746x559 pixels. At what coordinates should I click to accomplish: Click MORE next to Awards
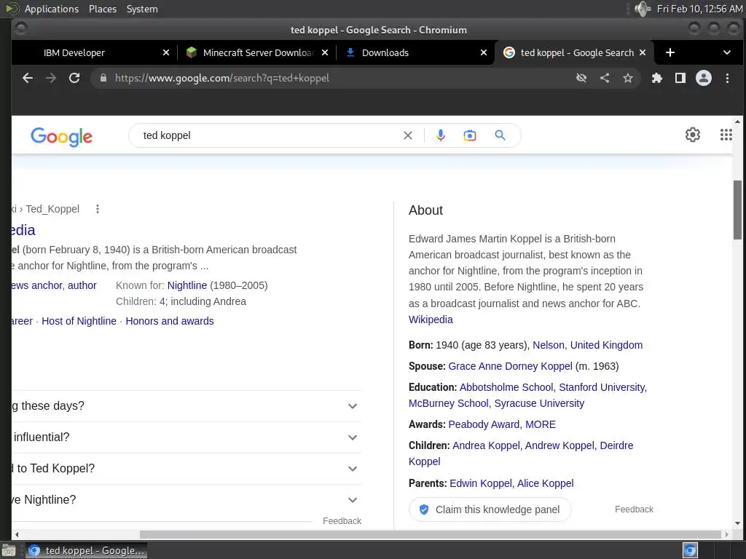point(540,424)
